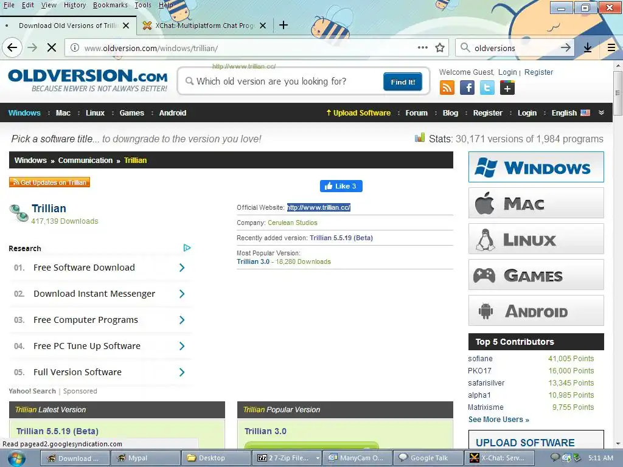This screenshot has width=623, height=467.
Task: Go back with the browser back arrow
Action: (12, 47)
